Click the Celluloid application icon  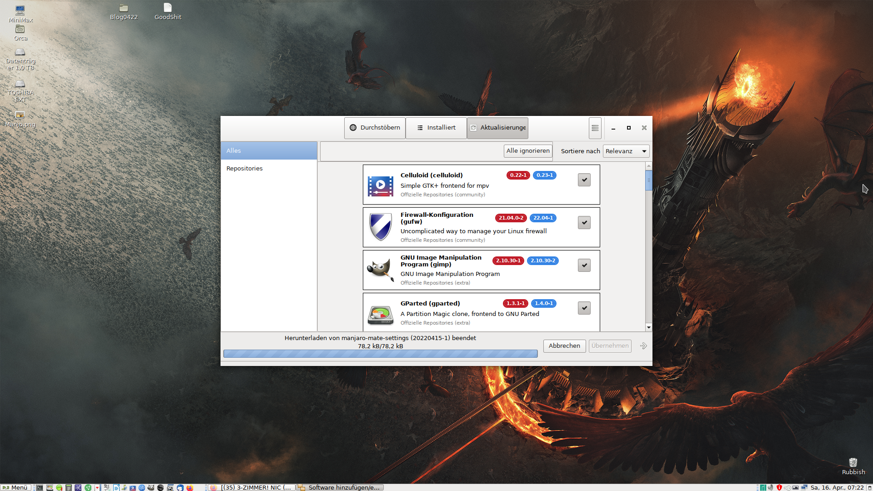click(381, 185)
